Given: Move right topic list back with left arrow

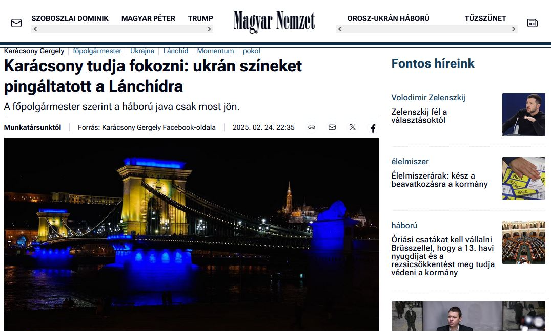Looking at the screenshot, I should tap(340, 29).
